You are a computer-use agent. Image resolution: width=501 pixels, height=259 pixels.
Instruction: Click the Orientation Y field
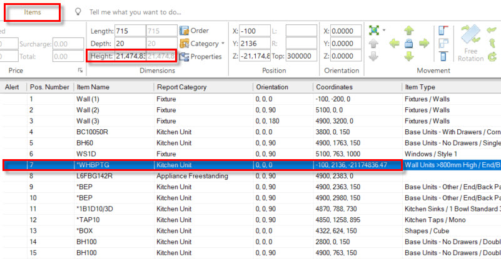[346, 44]
